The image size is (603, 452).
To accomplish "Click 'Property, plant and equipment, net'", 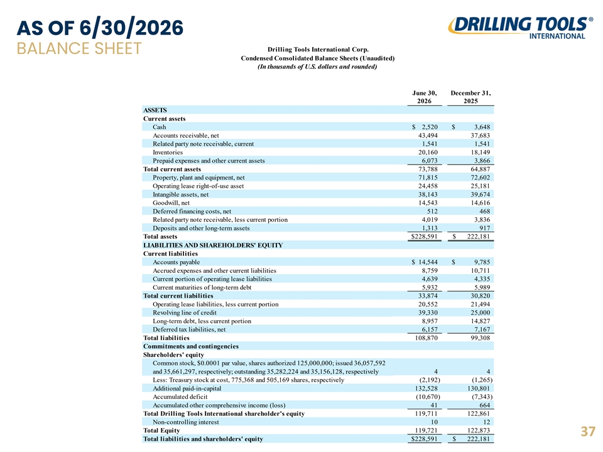I will pos(198,178).
